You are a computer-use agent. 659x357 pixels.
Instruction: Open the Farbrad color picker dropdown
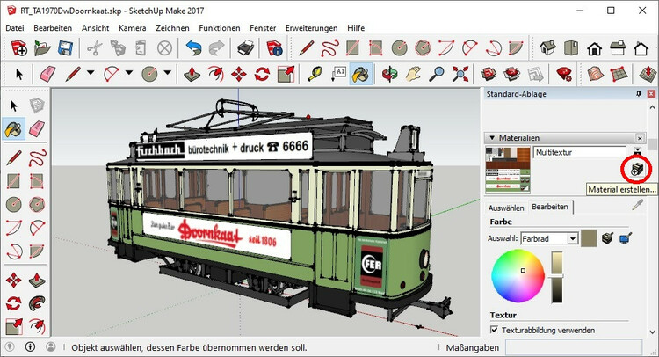coord(572,238)
